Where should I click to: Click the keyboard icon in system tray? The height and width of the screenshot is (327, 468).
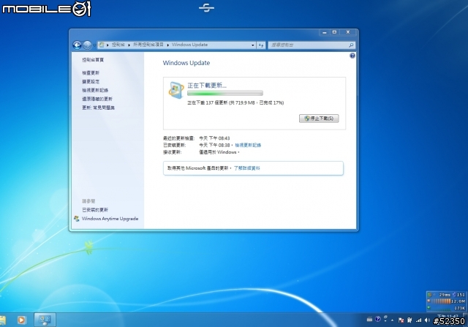click(369, 320)
